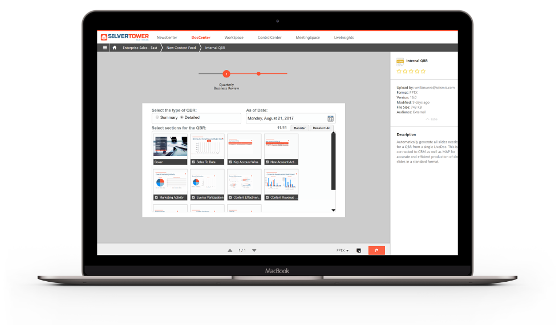Screen dimensions: 559x325
Task: Click the Internal QBR title in side panel
Action: tap(417, 61)
